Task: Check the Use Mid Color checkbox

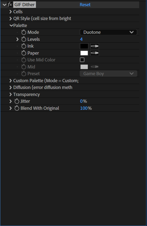Action: (82, 60)
